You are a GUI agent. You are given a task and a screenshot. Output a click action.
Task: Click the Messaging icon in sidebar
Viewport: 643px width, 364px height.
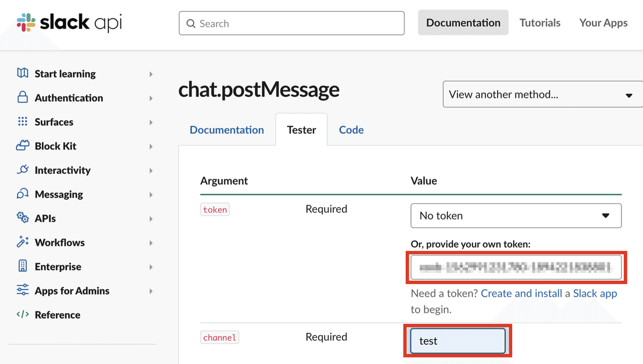tap(22, 194)
